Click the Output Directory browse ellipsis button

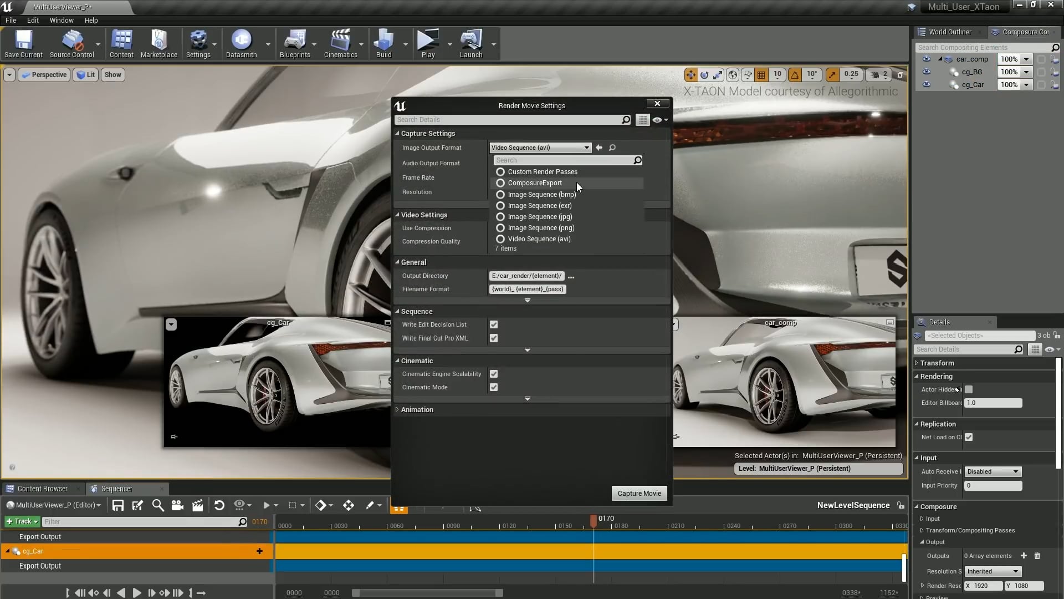[x=571, y=276]
